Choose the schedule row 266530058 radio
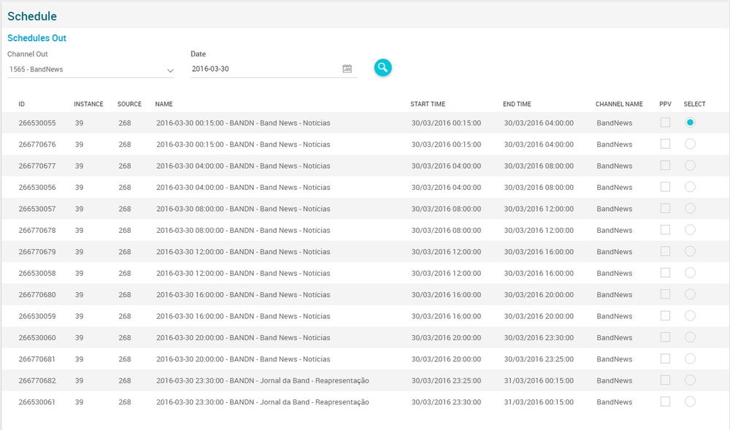This screenshot has width=730, height=430. click(x=690, y=273)
